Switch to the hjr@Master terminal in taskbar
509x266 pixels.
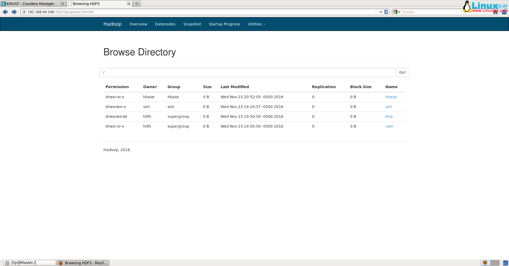pos(29,263)
